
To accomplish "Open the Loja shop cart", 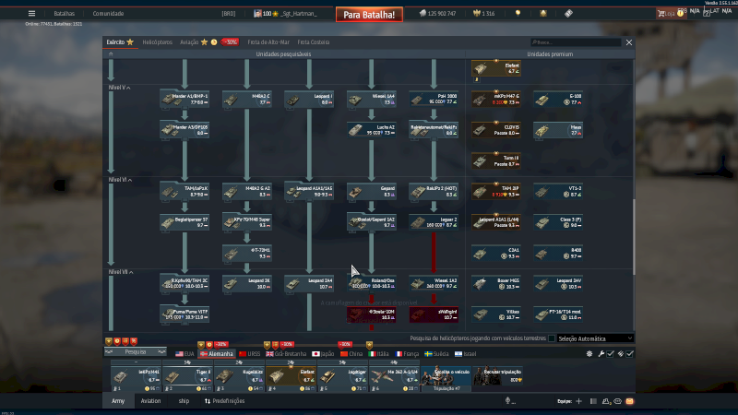I will coord(667,14).
